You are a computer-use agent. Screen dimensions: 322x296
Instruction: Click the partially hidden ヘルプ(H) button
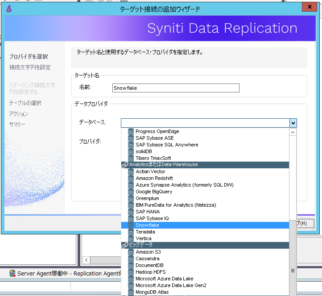[x=305, y=223]
